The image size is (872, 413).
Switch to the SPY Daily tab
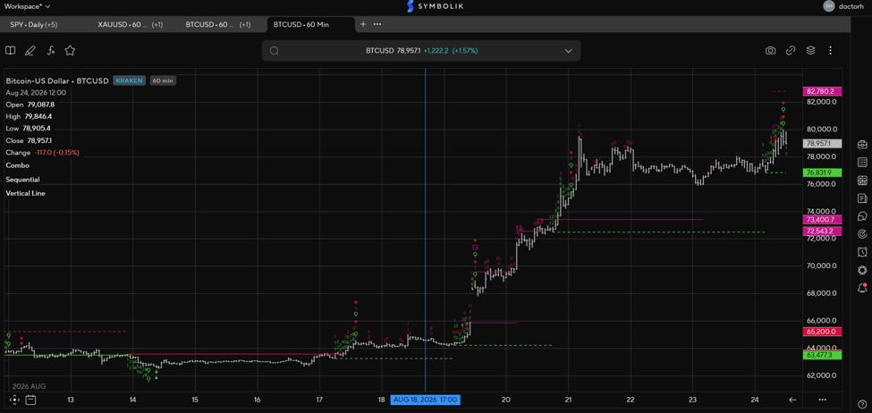coord(33,24)
